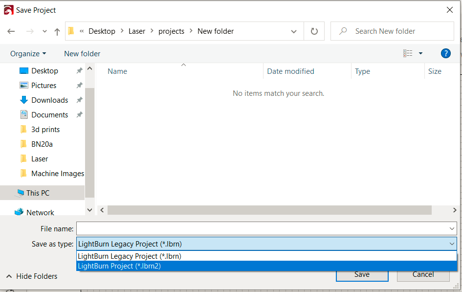Viewport: 462px width, 292px height.
Task: Click the navigation pane scroll down arrow
Action: pyautogui.click(x=90, y=210)
